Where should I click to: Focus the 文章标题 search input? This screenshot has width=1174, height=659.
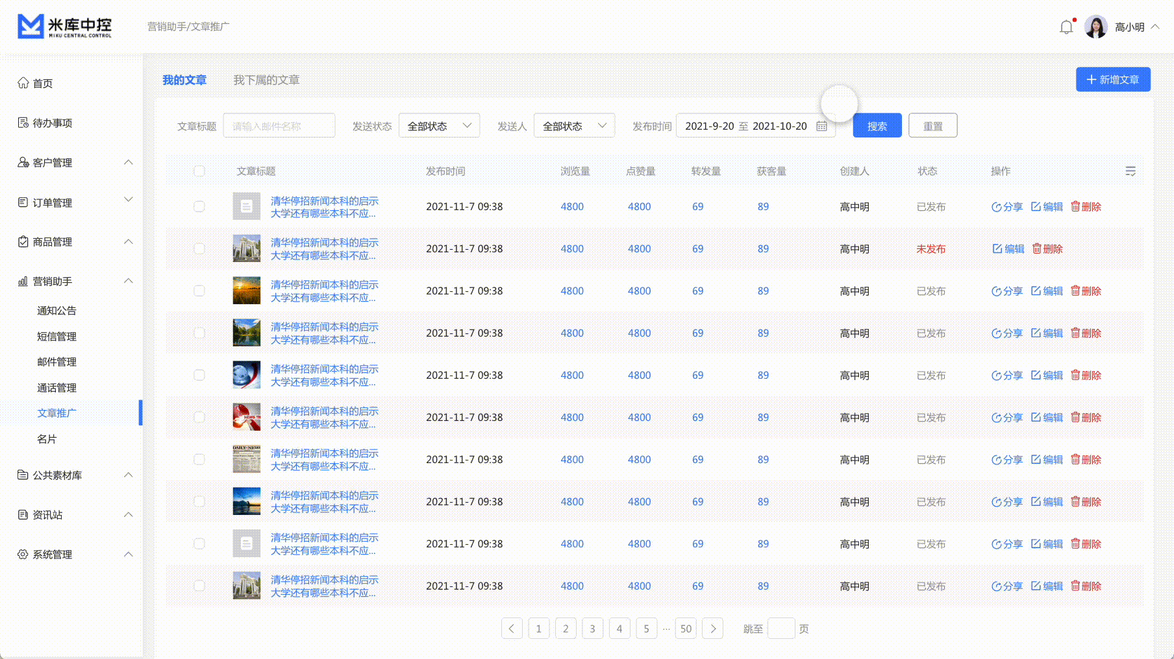[279, 126]
